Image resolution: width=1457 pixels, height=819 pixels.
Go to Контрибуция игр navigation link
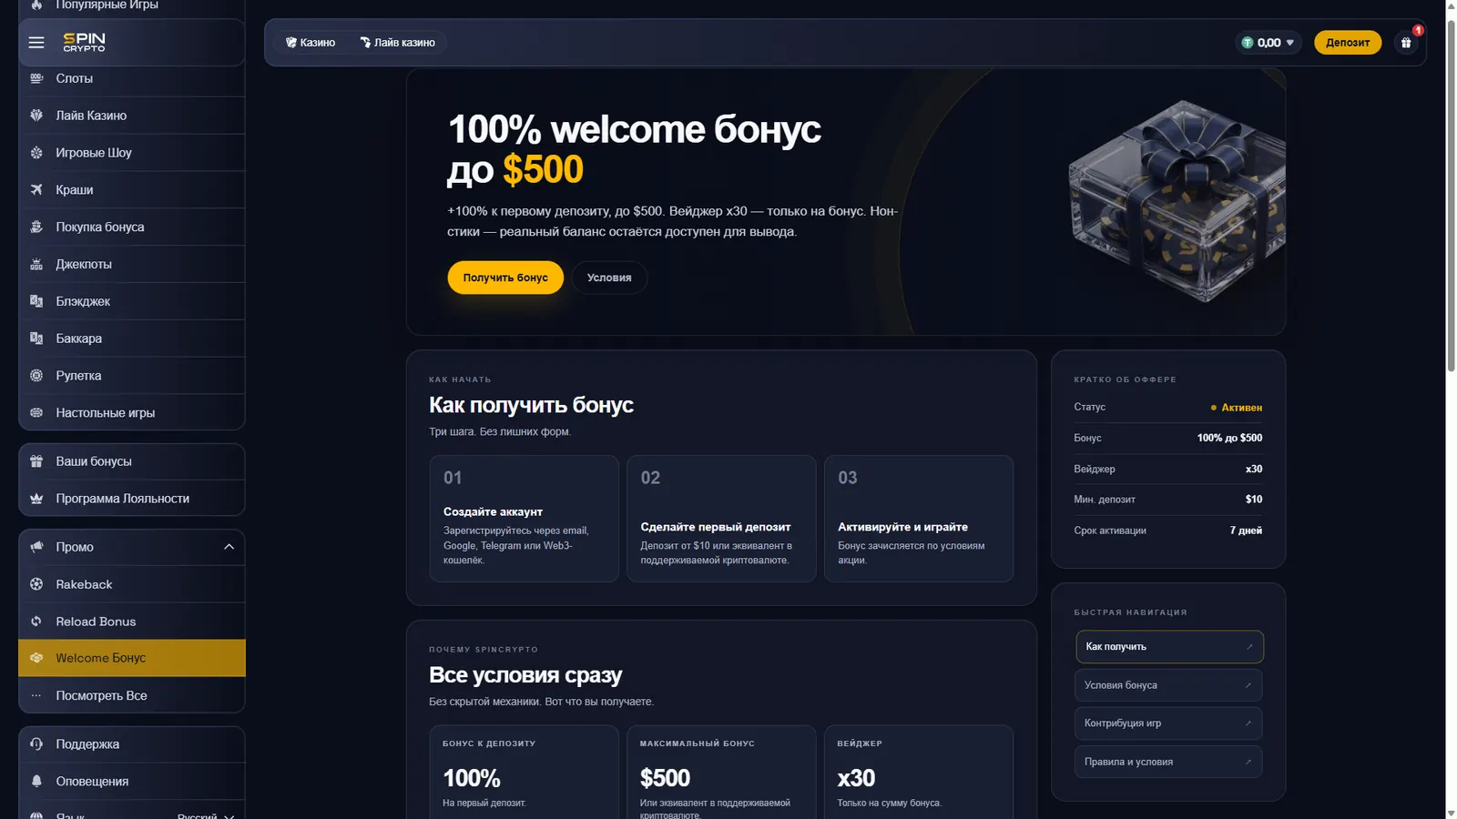coord(1168,723)
